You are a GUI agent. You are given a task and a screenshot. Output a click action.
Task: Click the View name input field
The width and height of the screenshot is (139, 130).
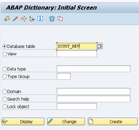tap(77, 54)
